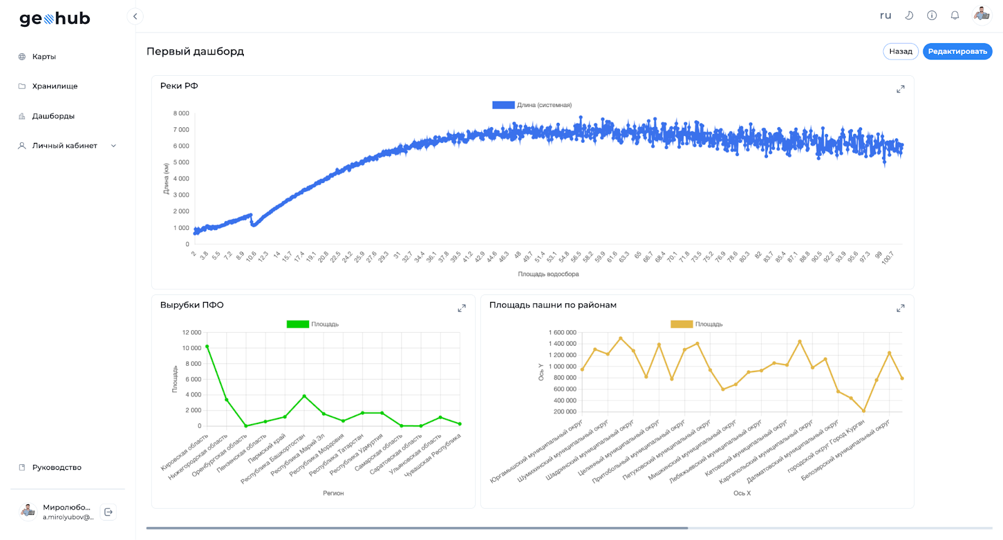Click the Редактировать button
Image resolution: width=1003 pixels, height=540 pixels.
click(957, 51)
